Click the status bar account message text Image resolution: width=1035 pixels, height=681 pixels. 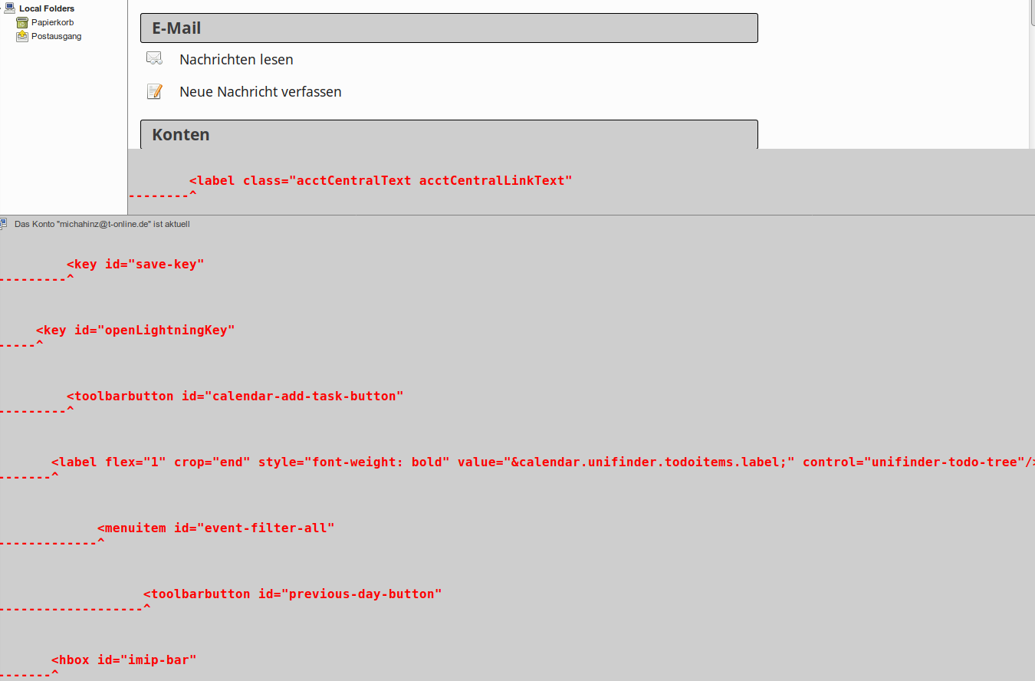[x=102, y=224]
